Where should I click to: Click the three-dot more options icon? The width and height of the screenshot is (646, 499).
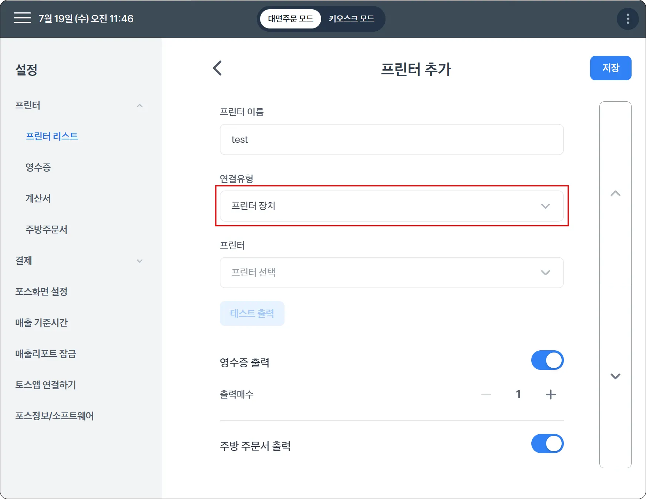628,19
